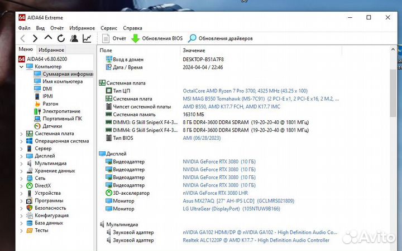Select the DMI tree item
Image resolution: width=402 pixels, height=251 pixels.
tap(47, 88)
